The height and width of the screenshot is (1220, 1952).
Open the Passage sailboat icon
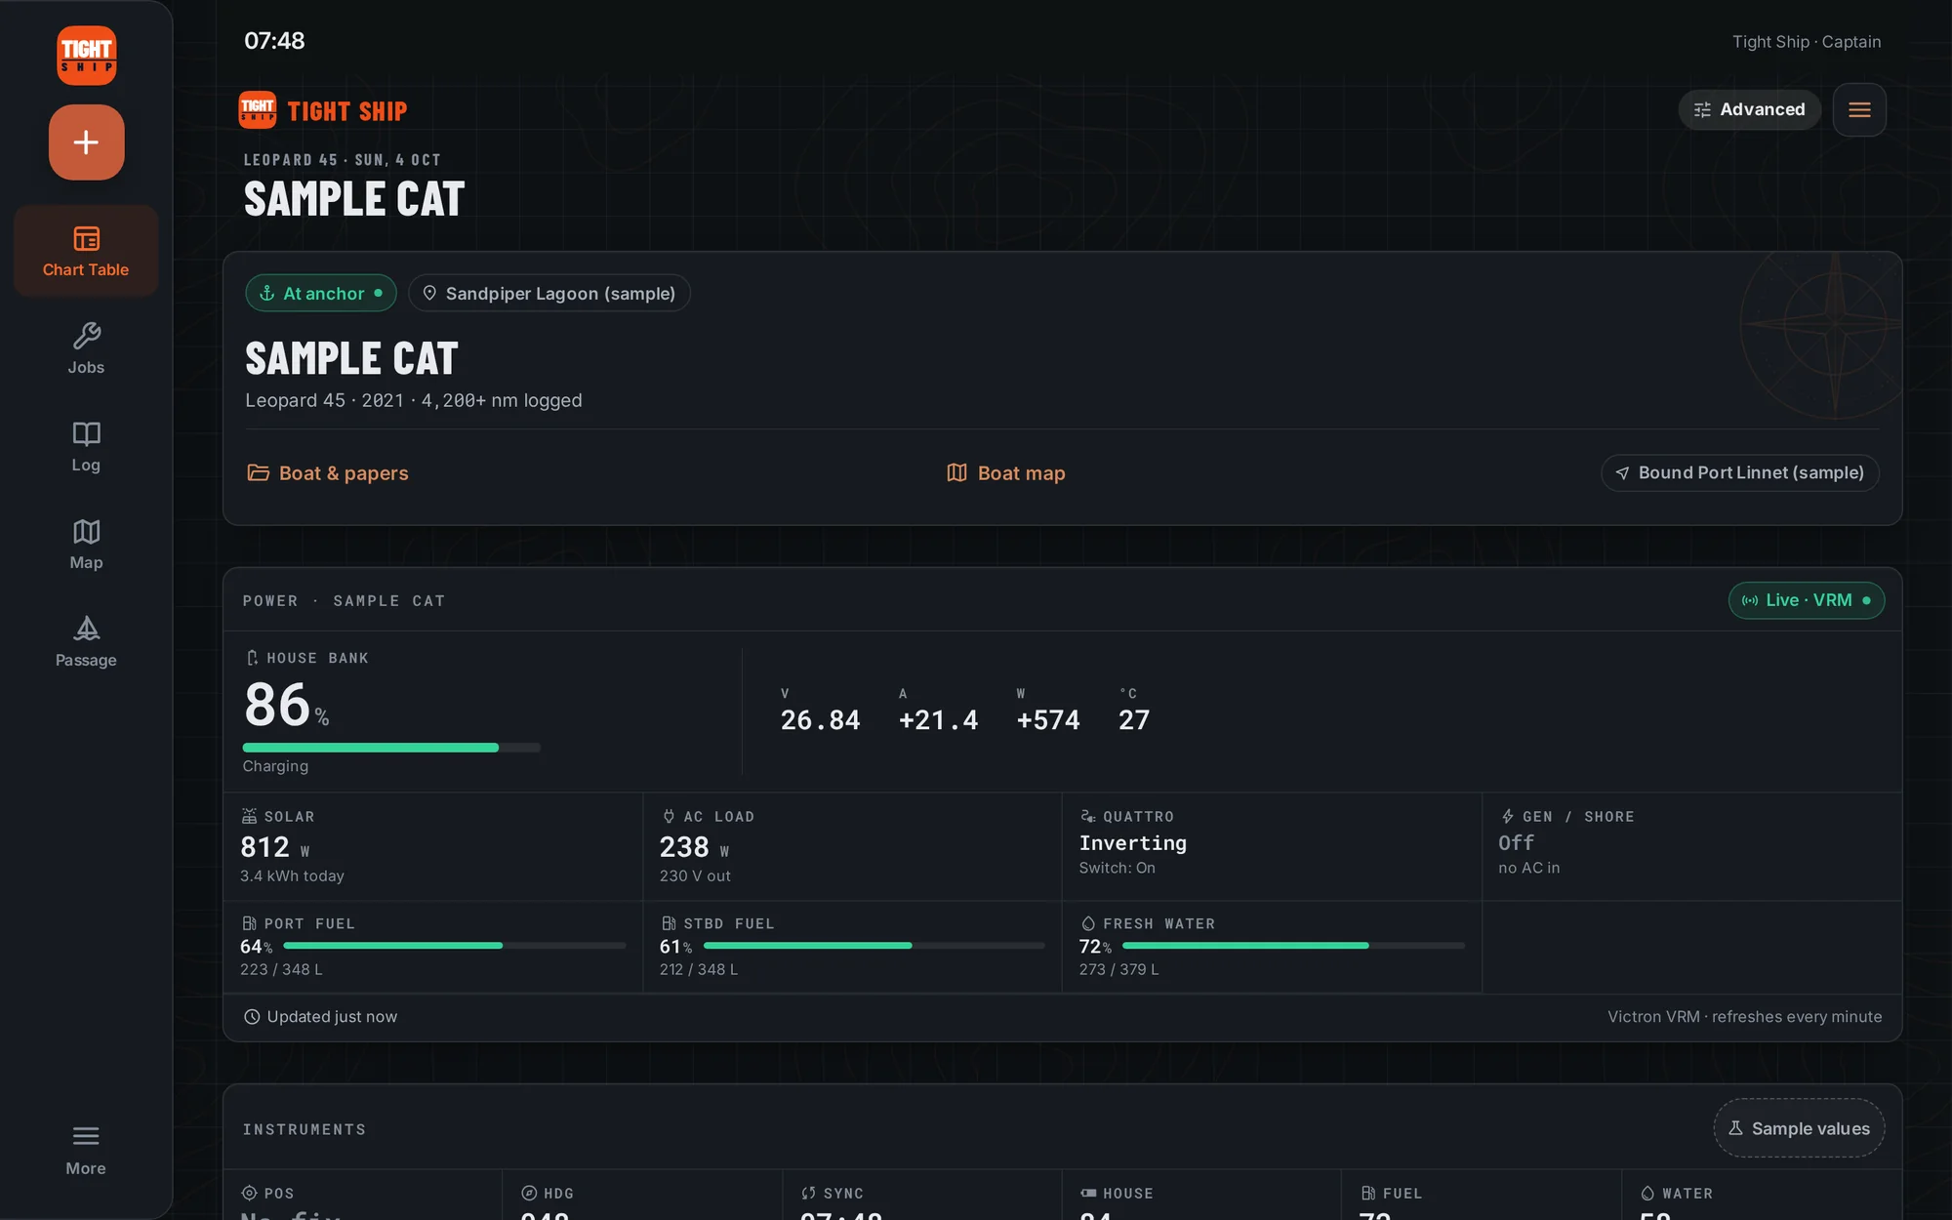(x=86, y=629)
